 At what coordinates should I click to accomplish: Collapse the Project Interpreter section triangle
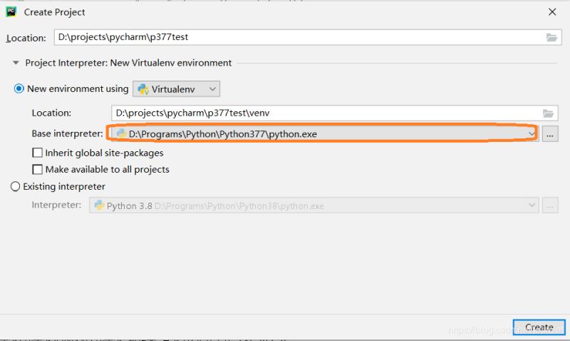pyautogui.click(x=16, y=63)
